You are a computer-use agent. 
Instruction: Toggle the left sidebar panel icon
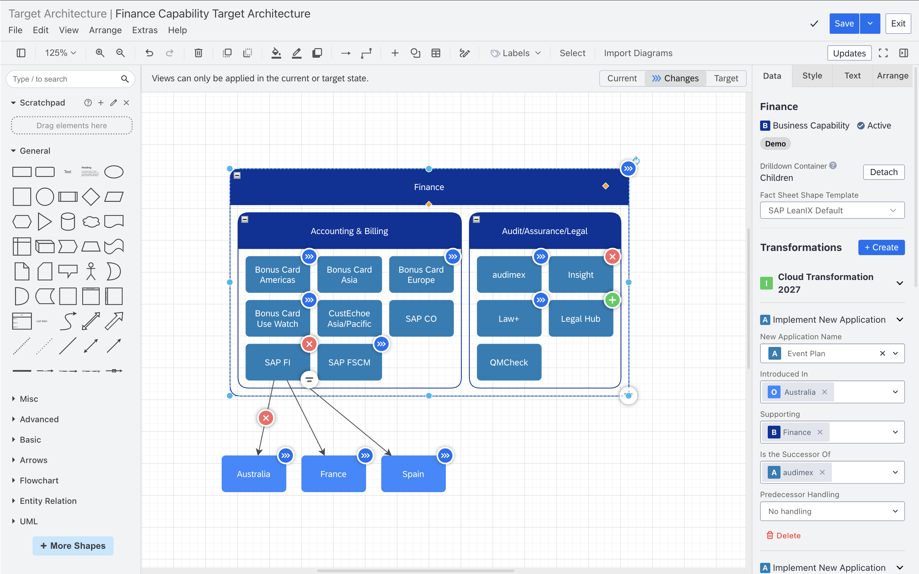pos(21,53)
